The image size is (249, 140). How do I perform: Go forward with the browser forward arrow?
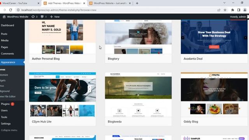(x=4, y=10)
